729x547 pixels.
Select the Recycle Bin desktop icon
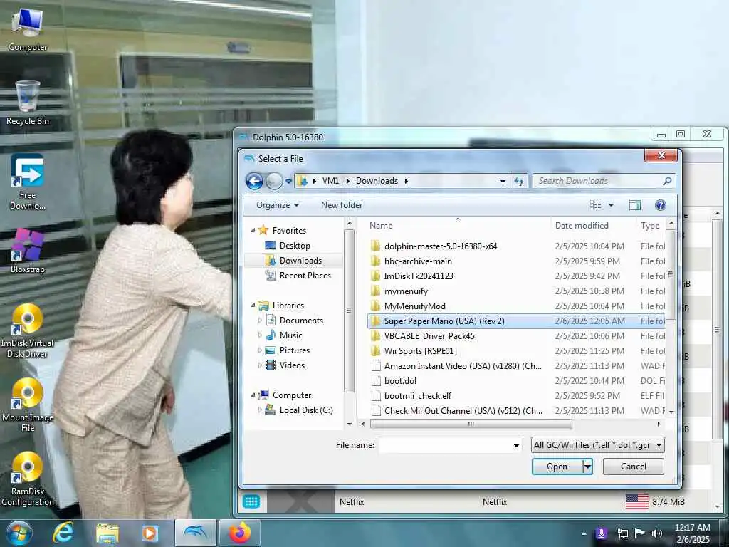pyautogui.click(x=28, y=103)
